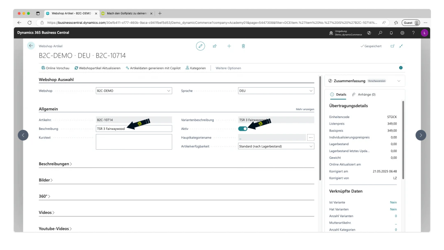This screenshot has width=444, height=250.
Task: Click the read aloud icon in address bar
Action: click(x=384, y=23)
